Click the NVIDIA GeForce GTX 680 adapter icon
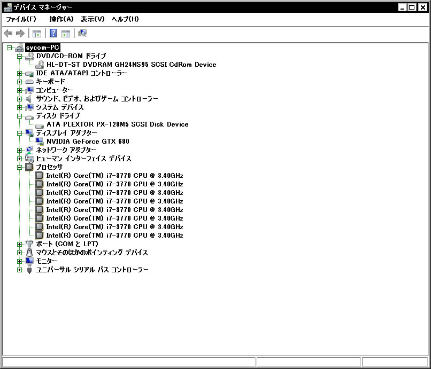The width and height of the screenshot is (431, 369). [40, 142]
